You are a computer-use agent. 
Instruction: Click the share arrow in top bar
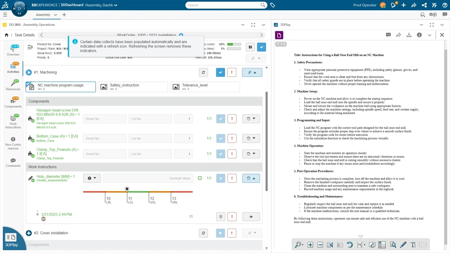(413, 5)
